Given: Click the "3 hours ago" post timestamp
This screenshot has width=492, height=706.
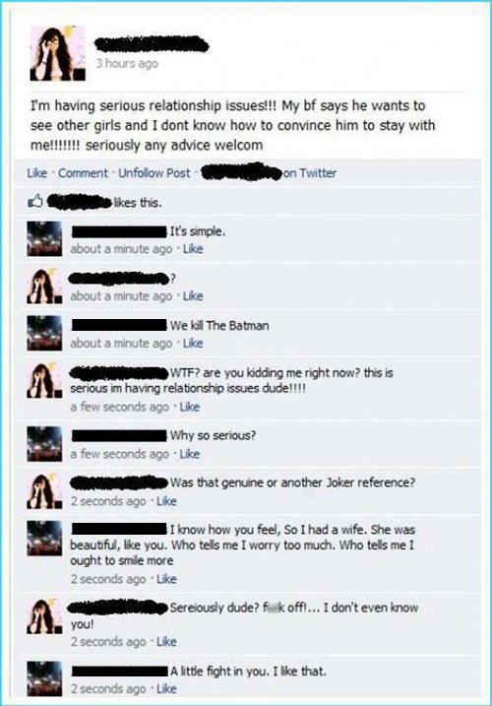Looking at the screenshot, I should (x=127, y=63).
